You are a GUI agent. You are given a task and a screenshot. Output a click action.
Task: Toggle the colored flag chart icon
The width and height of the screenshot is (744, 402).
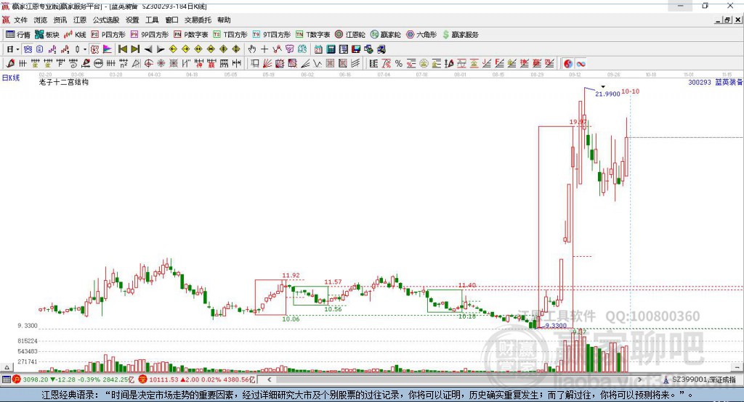tap(108, 49)
